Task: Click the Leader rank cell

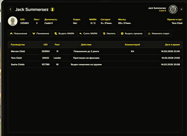Action: pyautogui.click(x=57, y=58)
